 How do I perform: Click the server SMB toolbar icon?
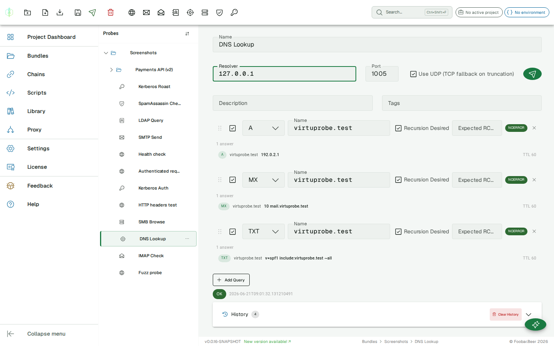[x=205, y=12]
